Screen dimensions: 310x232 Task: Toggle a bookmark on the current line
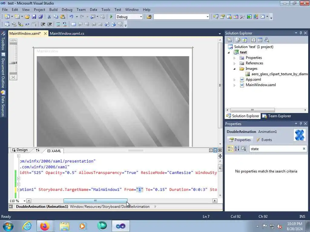tap(73, 24)
